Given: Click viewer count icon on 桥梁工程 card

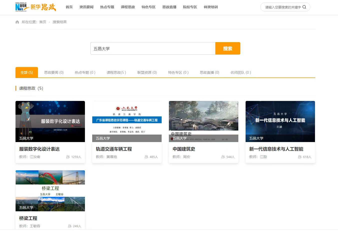Looking at the screenshot, I should [70, 226].
